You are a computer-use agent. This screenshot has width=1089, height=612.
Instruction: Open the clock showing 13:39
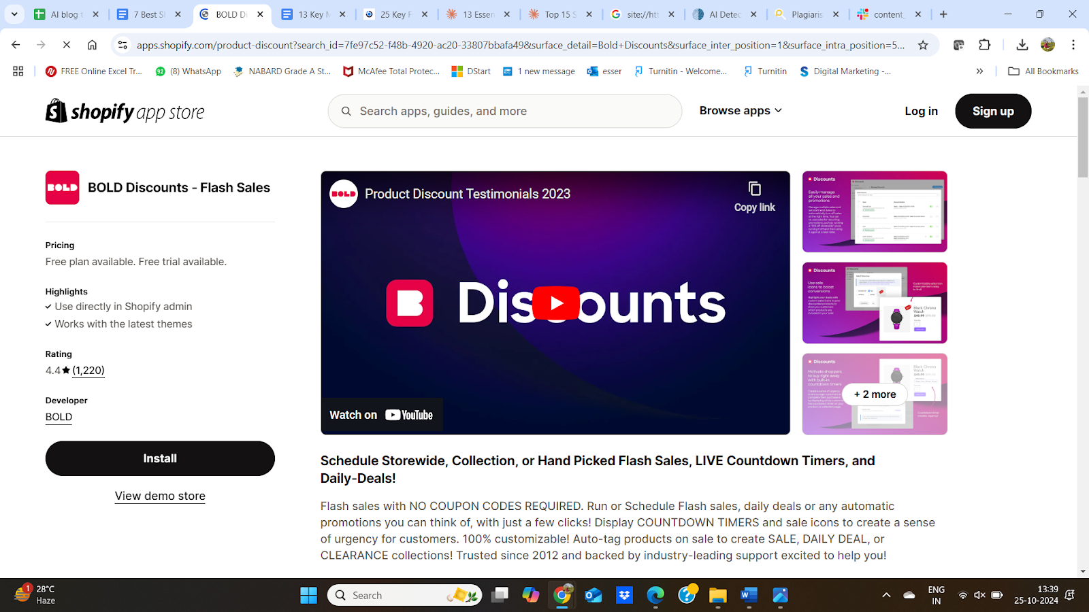coord(1036,595)
